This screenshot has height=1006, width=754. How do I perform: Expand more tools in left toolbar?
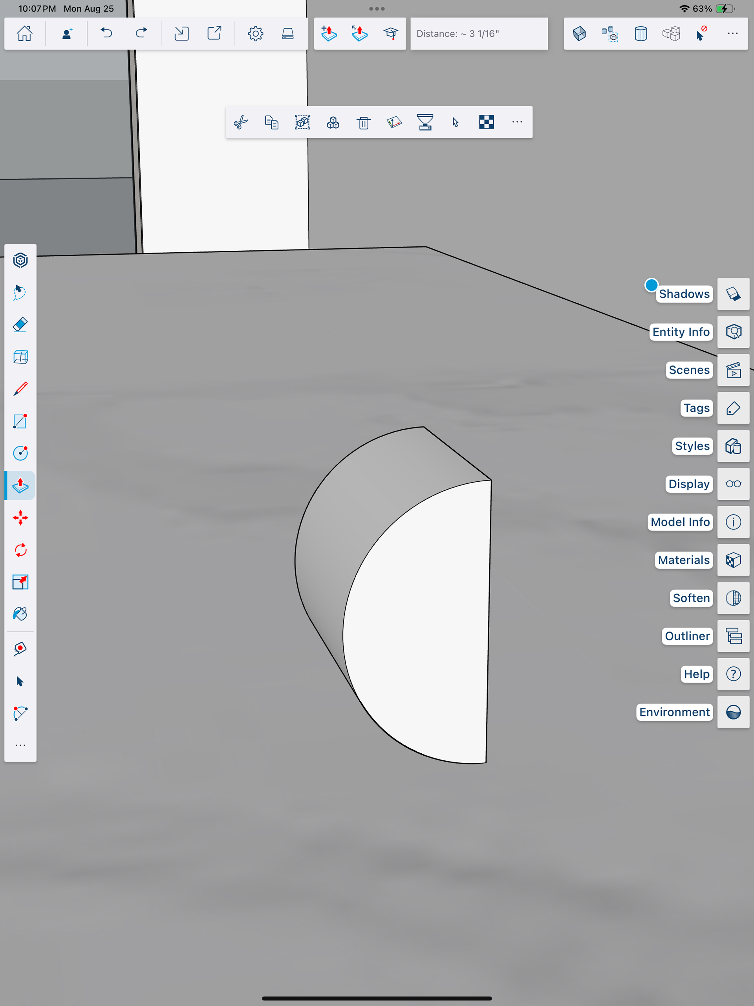20,745
